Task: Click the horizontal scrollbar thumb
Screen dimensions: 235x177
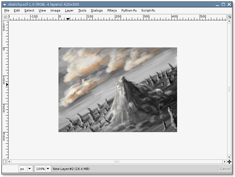Action: click(117, 161)
